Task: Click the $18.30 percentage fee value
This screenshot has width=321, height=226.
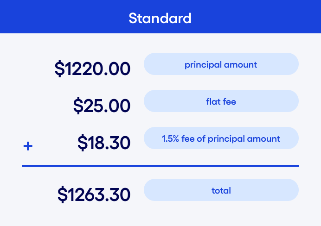Action: click(104, 143)
